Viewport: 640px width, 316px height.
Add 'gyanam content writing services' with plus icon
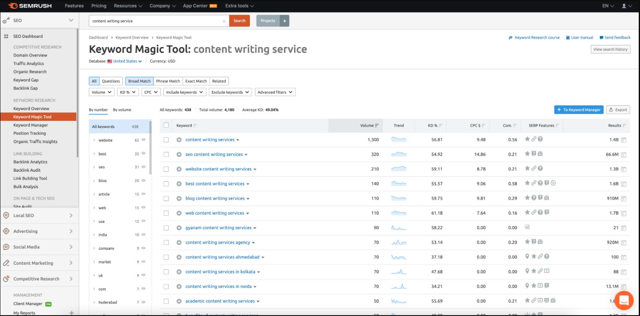point(179,228)
